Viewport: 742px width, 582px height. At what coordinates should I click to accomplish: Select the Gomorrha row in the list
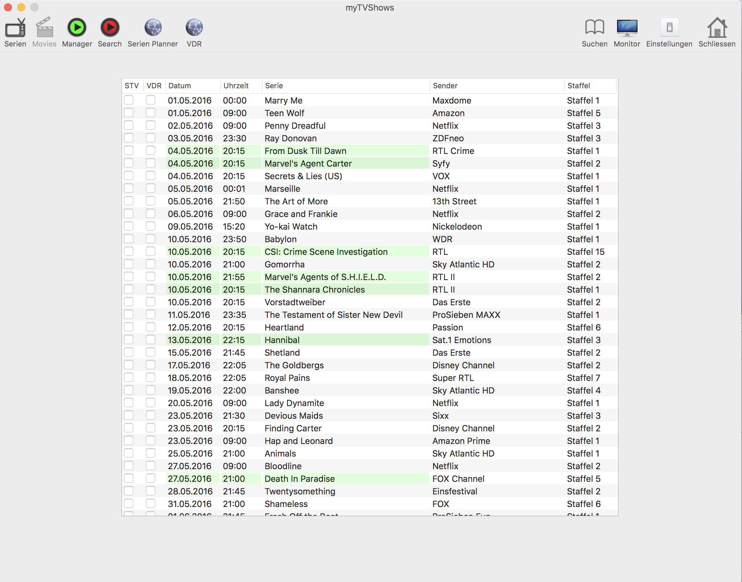(340, 264)
